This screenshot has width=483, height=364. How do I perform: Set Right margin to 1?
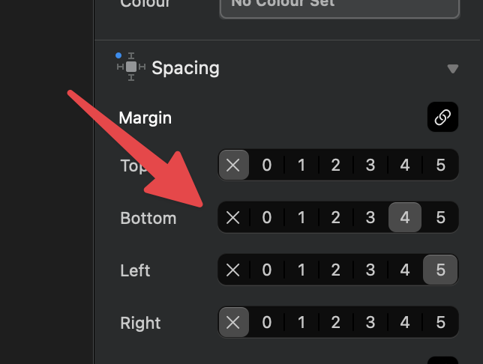[x=301, y=323]
